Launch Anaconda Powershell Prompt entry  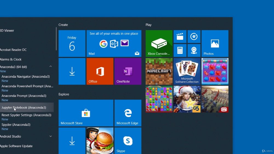click(27, 88)
